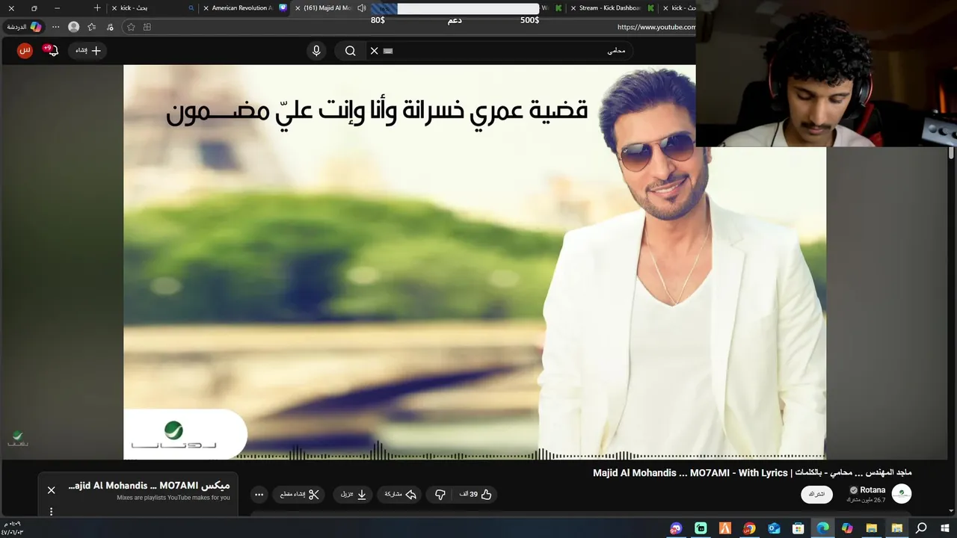The image size is (957, 538).
Task: Open the Edge profile icon
Action: [73, 27]
